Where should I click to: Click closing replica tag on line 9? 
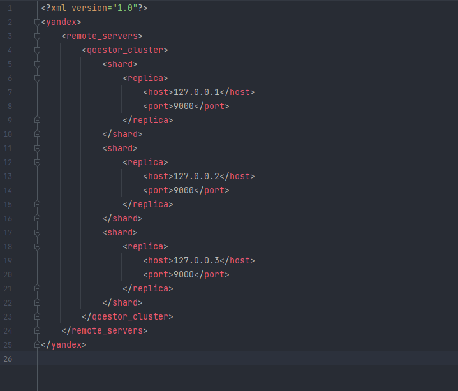tap(148, 121)
